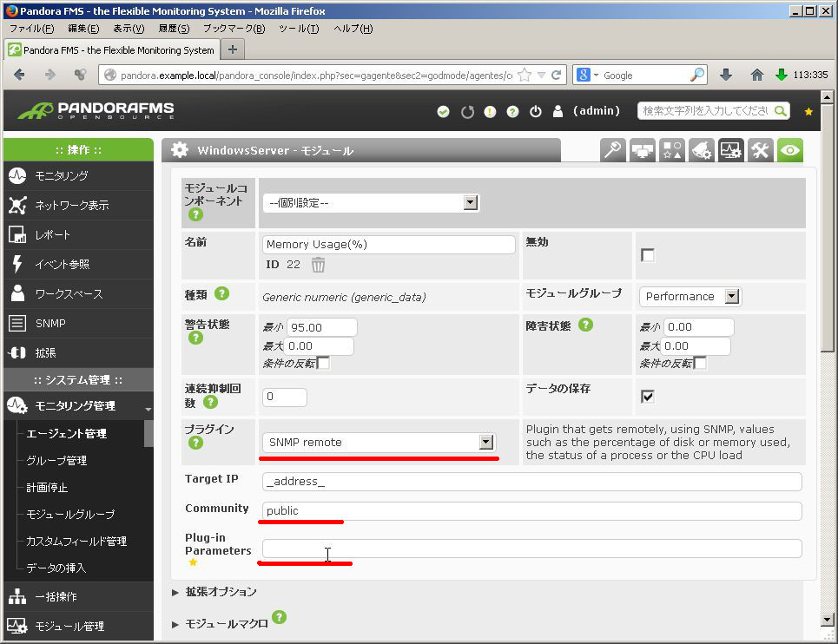
Task: Open Firefox History (履歴) menu
Action: [x=175, y=29]
